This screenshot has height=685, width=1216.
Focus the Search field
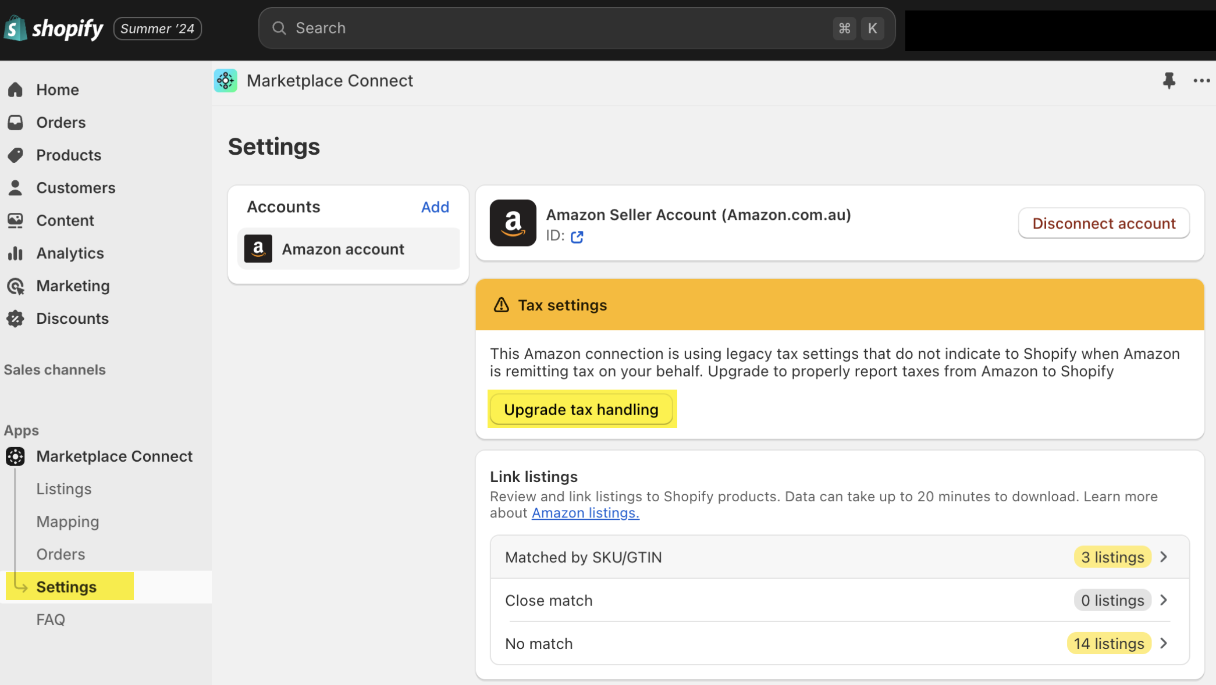(577, 28)
